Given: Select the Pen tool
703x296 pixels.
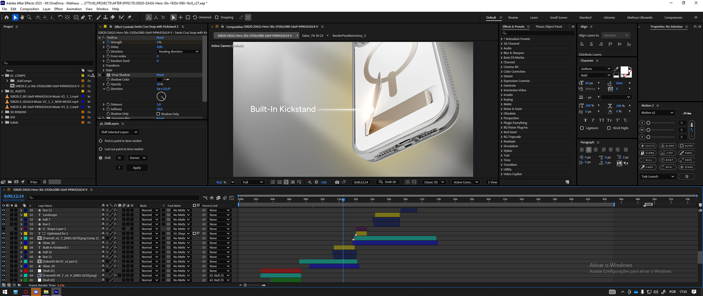Looking at the screenshot, I should pos(83,17).
